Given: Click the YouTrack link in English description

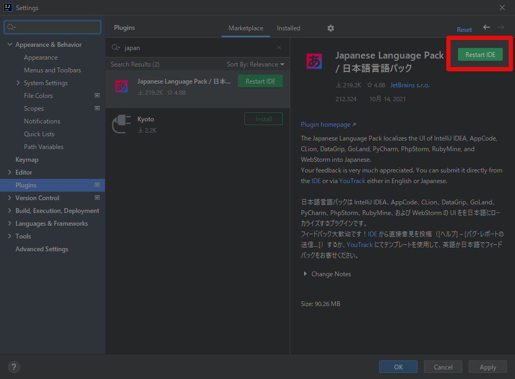Looking at the screenshot, I should (x=351, y=181).
